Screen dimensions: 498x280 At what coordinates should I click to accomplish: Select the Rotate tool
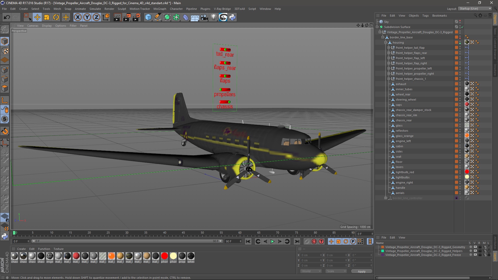click(56, 17)
